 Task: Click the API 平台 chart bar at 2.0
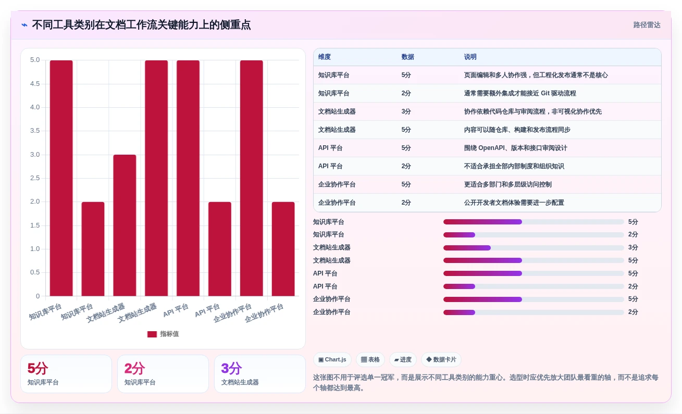[220, 249]
